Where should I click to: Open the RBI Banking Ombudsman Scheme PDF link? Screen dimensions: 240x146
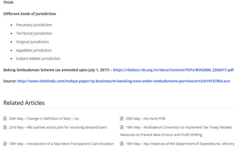pyautogui.click(x=173, y=70)
